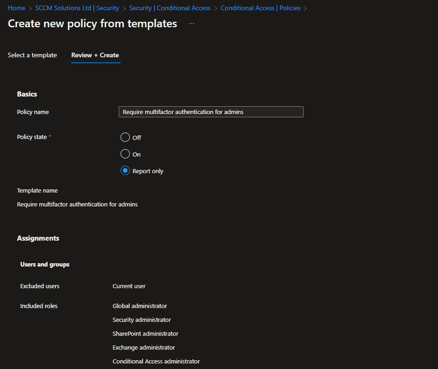Screen dimensions: 438x369
Task: Open the Review + Create tab
Action: (x=95, y=55)
